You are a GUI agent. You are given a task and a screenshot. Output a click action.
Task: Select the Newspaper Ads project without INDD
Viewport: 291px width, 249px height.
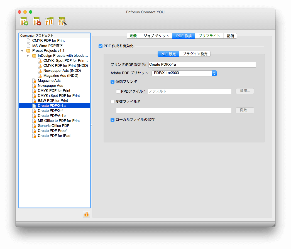(50, 86)
